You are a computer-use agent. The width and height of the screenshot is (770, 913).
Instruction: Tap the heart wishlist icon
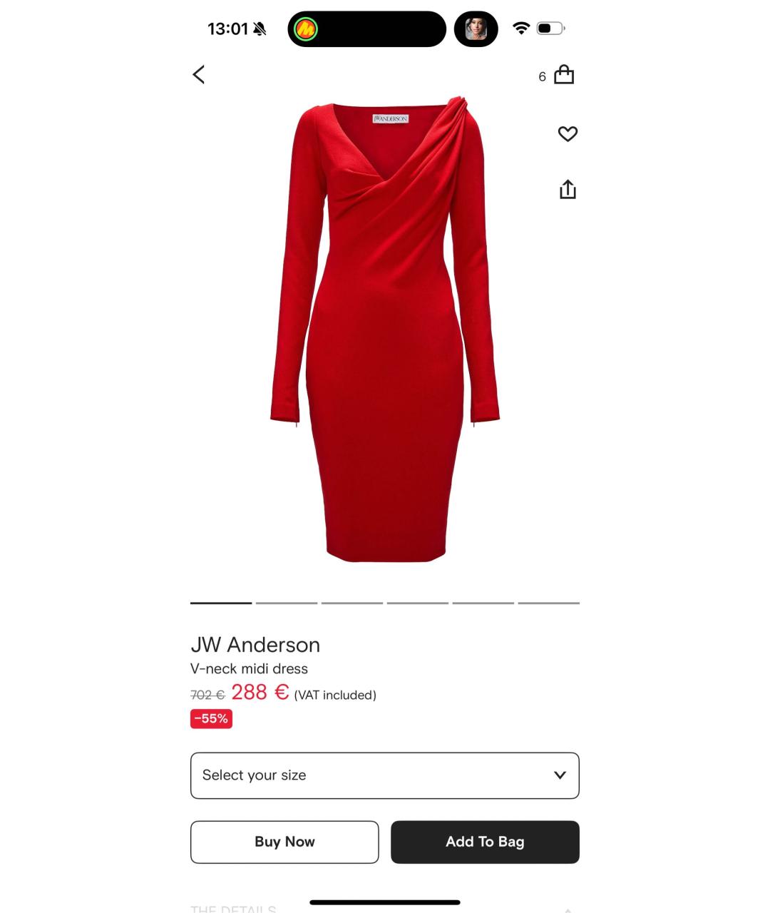coord(568,133)
